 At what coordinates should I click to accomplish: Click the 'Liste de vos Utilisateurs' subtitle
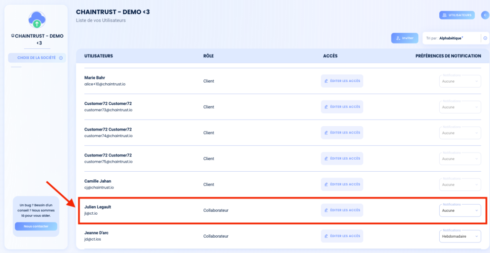point(101,21)
